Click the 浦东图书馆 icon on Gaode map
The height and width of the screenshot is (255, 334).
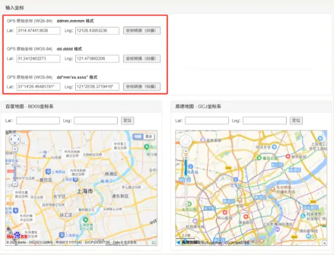308,236
